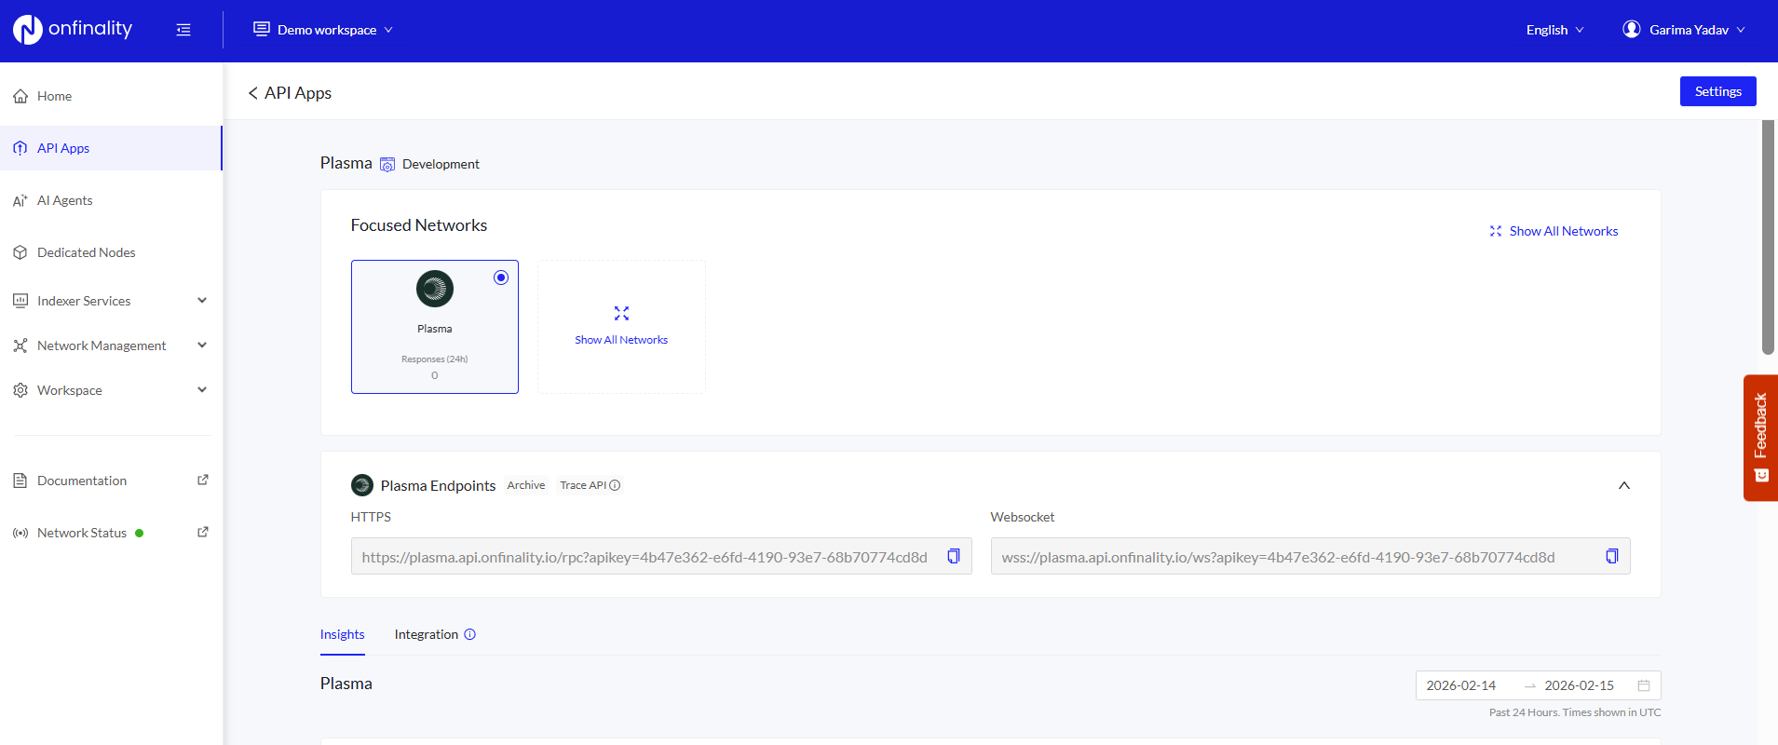Click the start date 2026-02-14
This screenshot has width=1778, height=745.
point(1460,685)
